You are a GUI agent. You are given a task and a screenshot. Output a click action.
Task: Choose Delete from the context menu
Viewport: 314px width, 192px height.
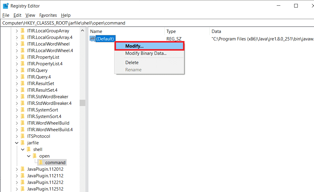pyautogui.click(x=149, y=63)
